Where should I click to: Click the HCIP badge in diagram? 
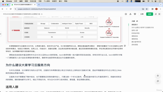109,22
